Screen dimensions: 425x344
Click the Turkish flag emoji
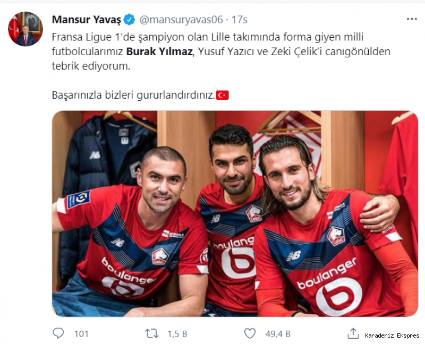[222, 96]
